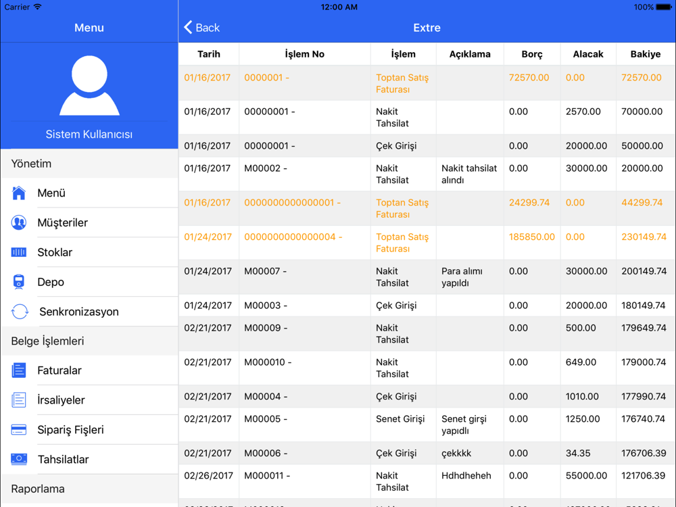Image resolution: width=676 pixels, height=507 pixels.
Task: Open the Faturalar document icon
Action: pos(19,370)
